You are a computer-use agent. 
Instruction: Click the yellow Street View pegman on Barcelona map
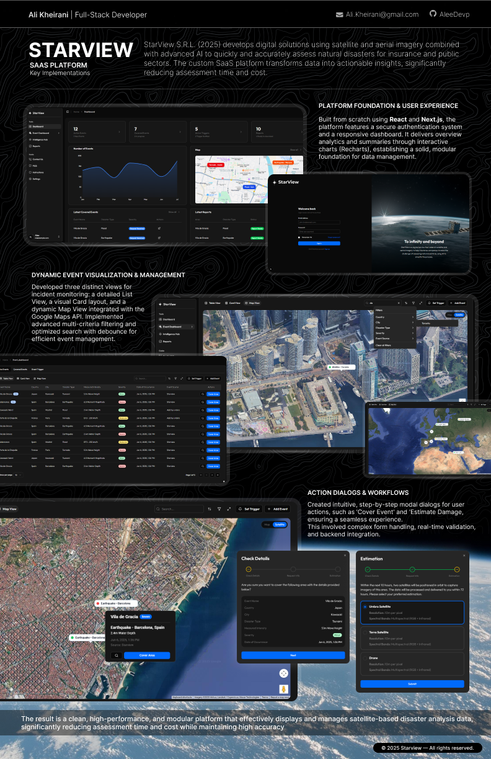(283, 688)
